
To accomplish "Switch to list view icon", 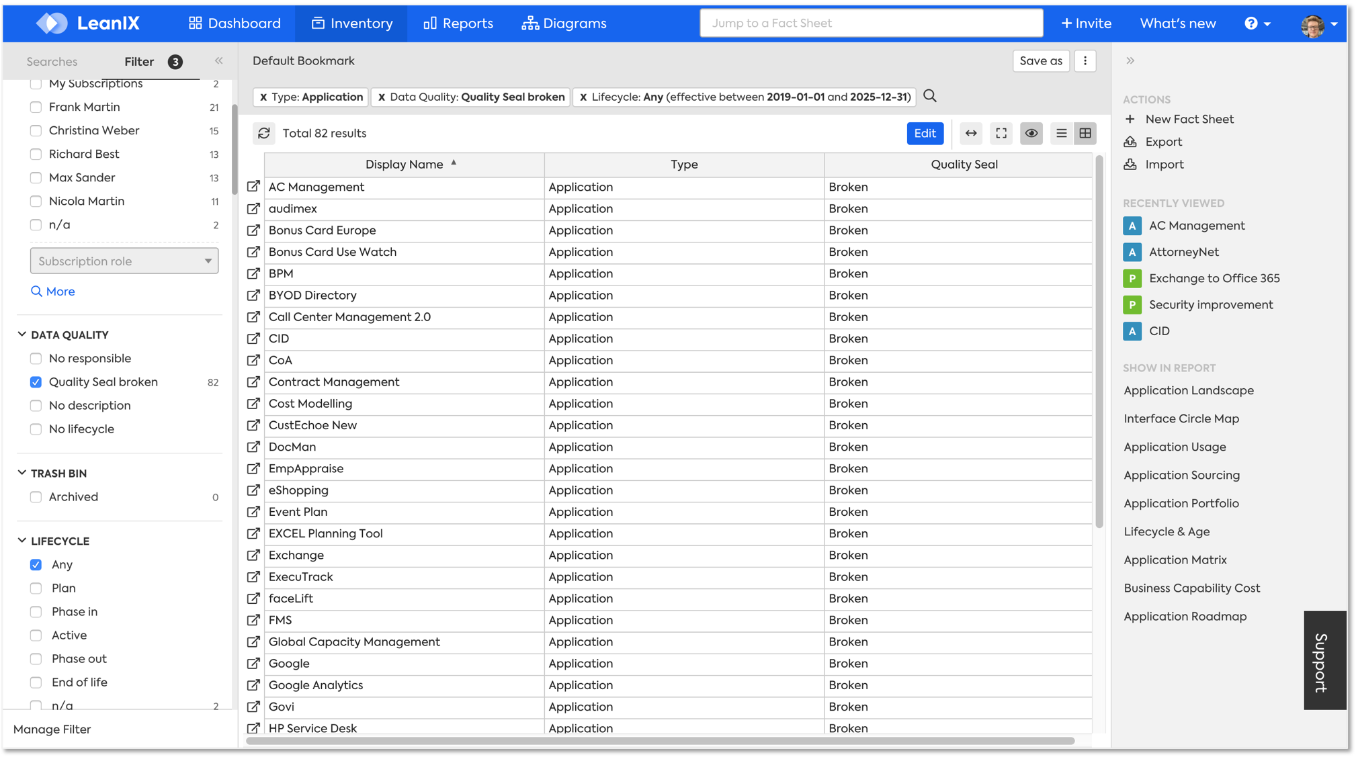I will point(1061,133).
